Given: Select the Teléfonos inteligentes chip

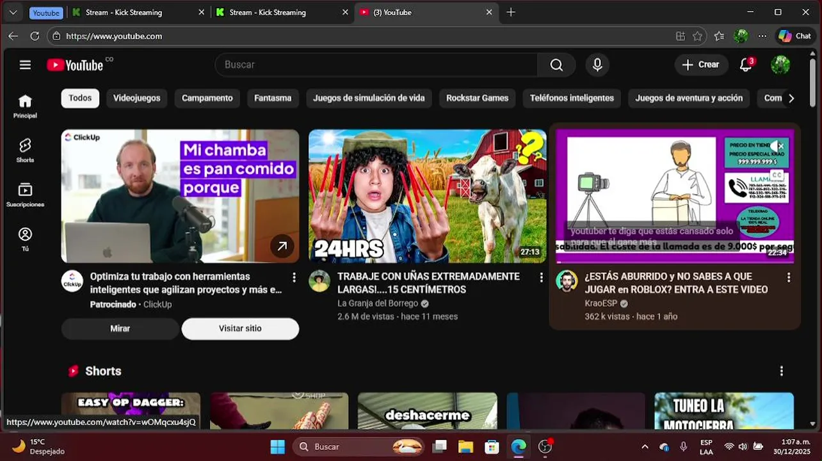Looking at the screenshot, I should 572,98.
